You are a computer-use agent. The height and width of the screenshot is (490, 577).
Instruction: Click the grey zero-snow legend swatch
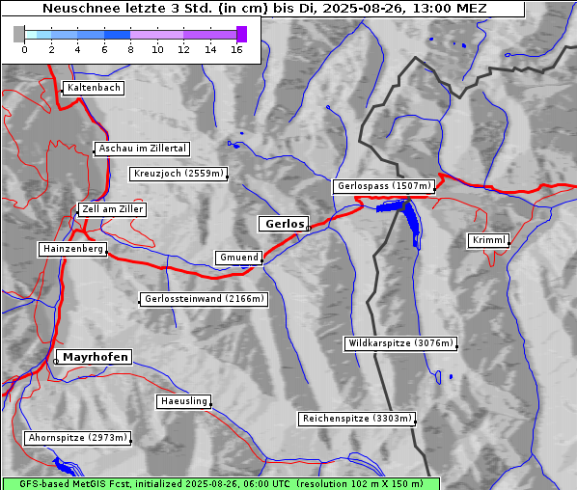coord(18,34)
